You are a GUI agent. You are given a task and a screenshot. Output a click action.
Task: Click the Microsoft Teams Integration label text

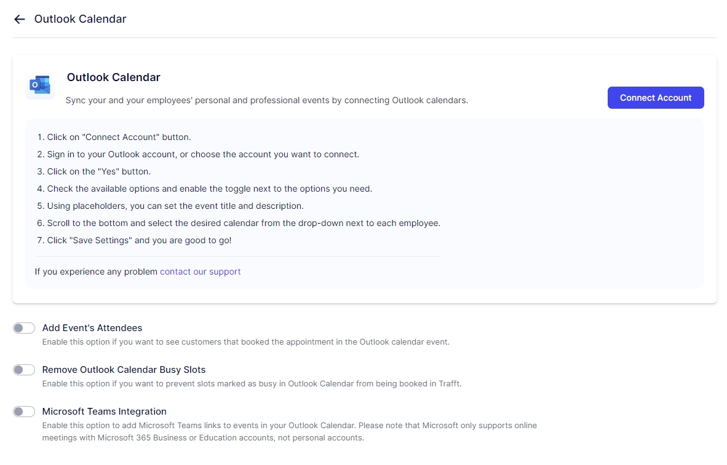tap(105, 412)
